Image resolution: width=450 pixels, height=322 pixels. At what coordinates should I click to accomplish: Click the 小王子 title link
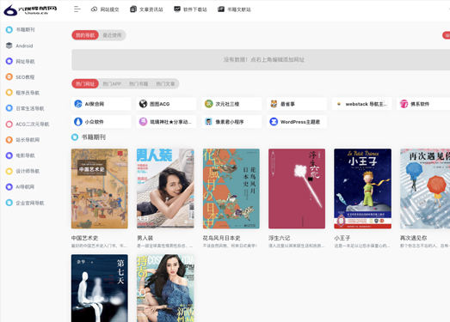pos(342,238)
